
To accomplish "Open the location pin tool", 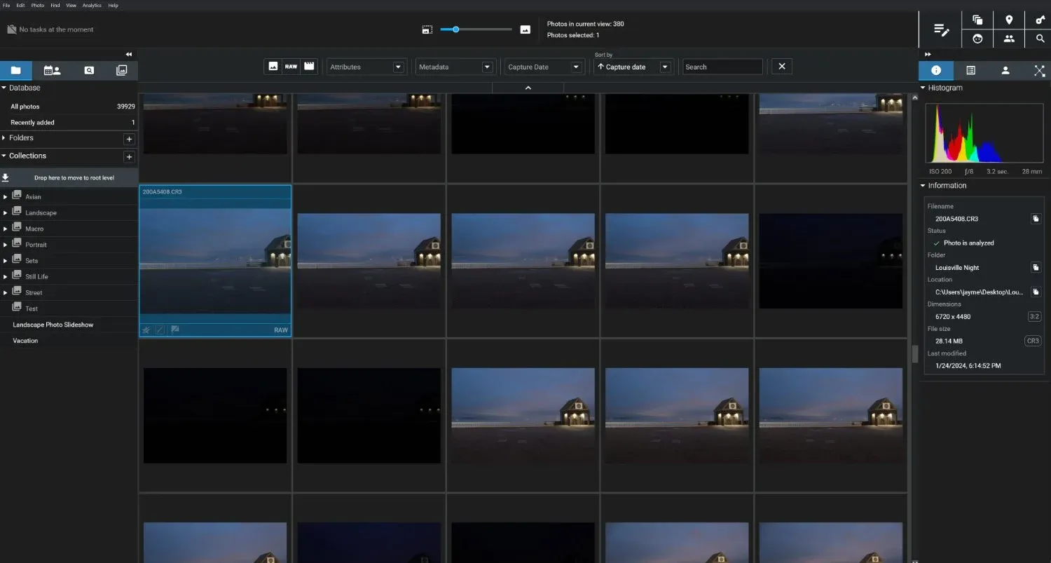I will tap(1009, 20).
